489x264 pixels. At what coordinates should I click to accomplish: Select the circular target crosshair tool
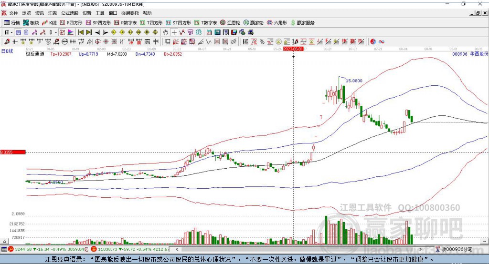point(97,42)
